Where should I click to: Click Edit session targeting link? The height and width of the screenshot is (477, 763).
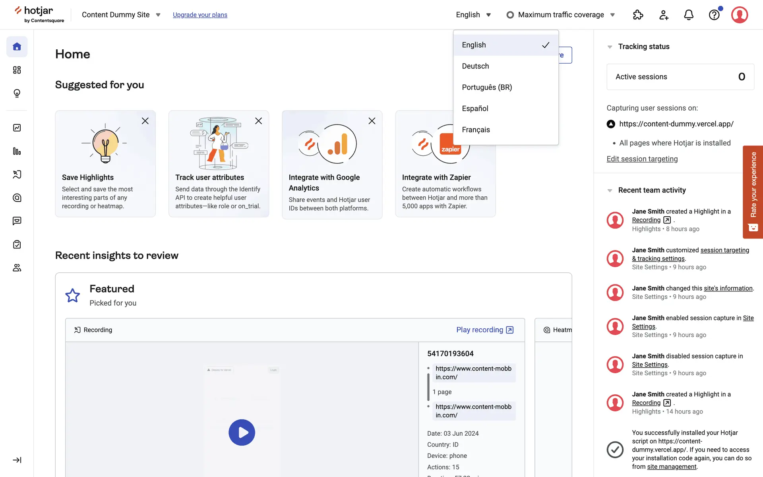642,159
